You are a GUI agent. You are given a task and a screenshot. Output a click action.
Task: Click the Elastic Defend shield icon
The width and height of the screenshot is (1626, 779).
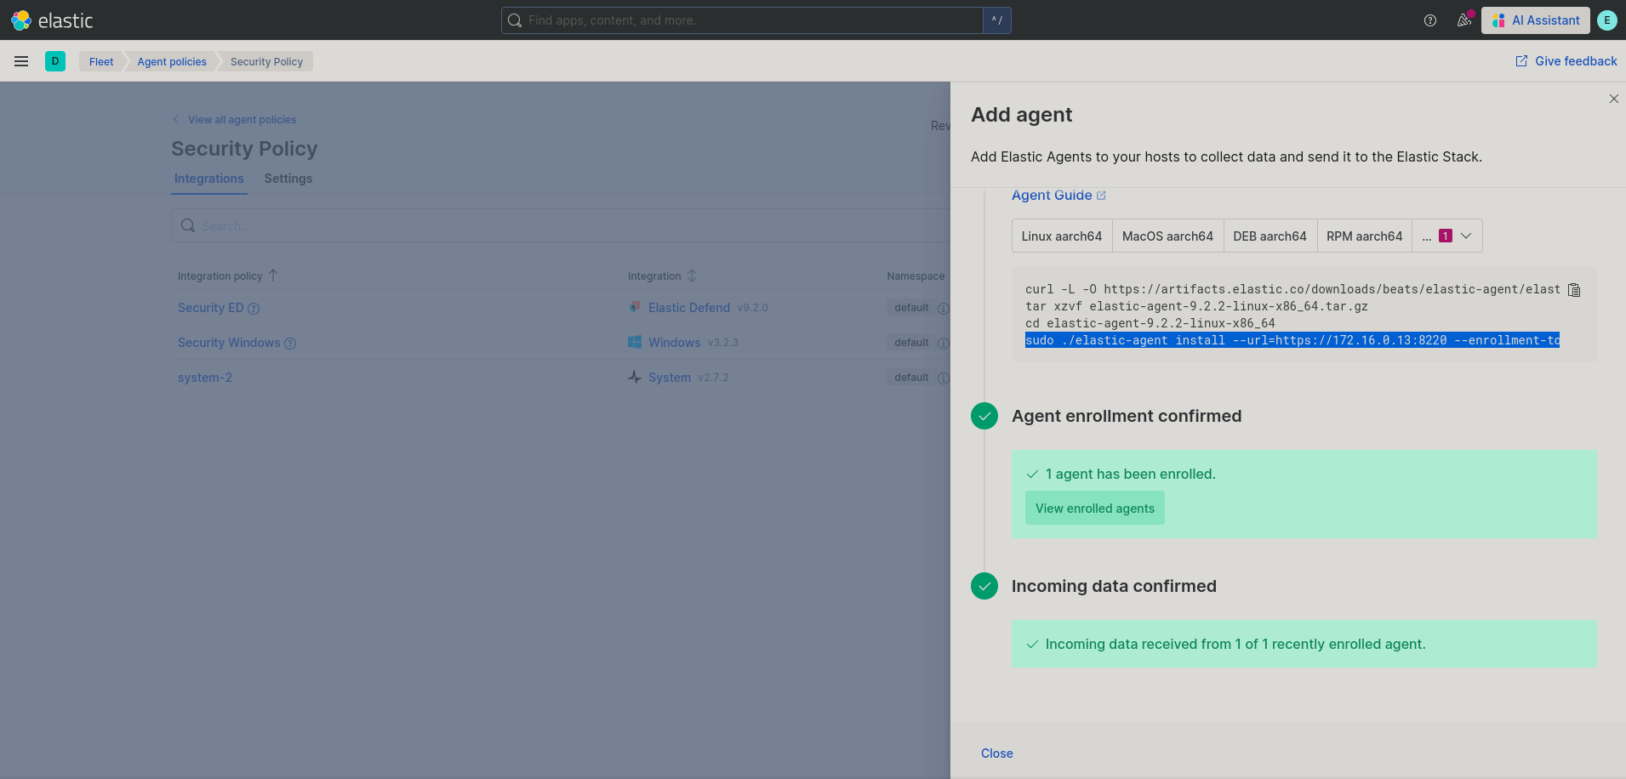(x=635, y=307)
